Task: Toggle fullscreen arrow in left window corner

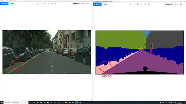Action: point(91,99)
